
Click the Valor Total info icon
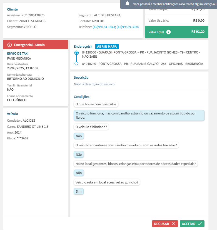(168, 32)
